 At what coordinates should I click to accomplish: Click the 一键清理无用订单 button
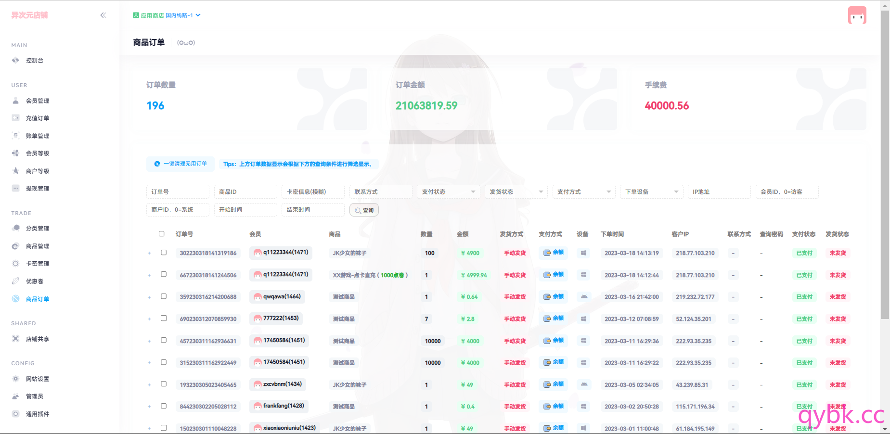(x=181, y=164)
